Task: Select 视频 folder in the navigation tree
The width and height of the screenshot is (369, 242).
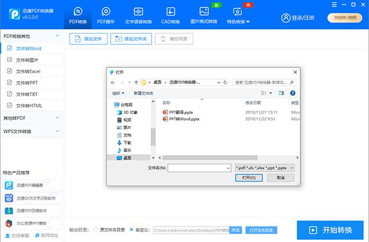Action: click(125, 120)
